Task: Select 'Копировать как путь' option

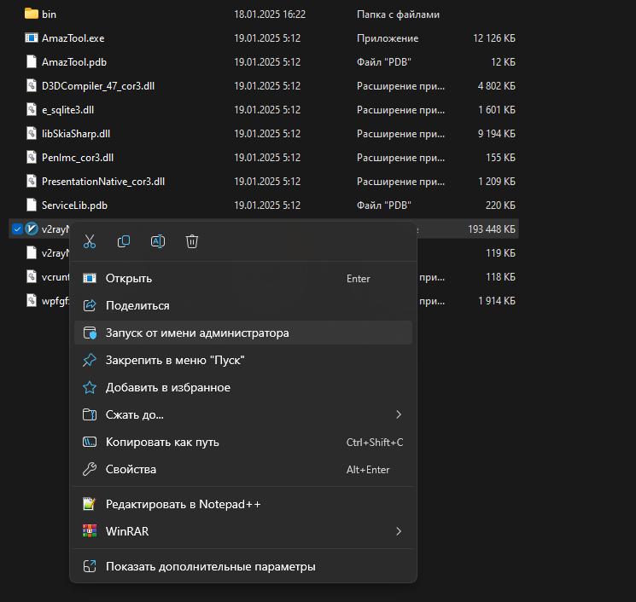Action: [x=162, y=442]
